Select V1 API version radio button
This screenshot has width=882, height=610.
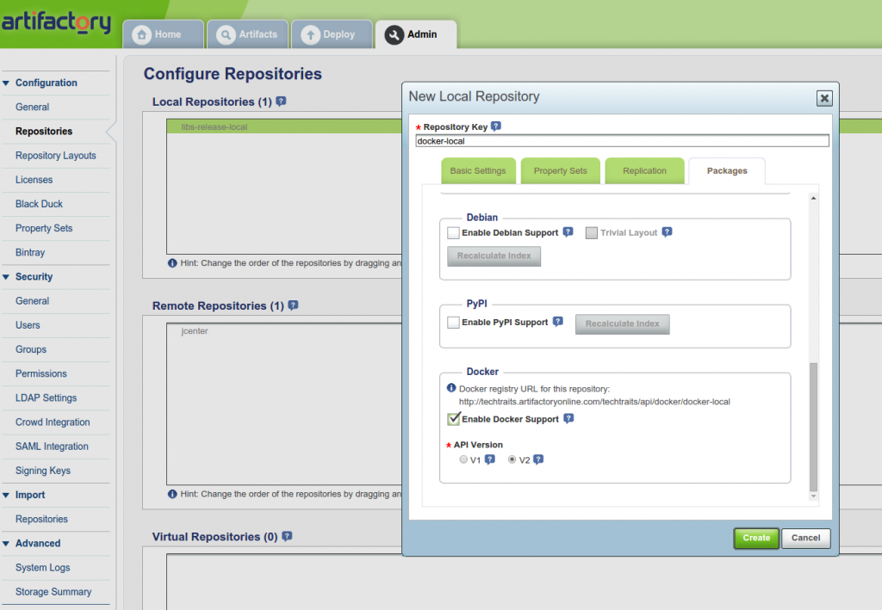(463, 459)
